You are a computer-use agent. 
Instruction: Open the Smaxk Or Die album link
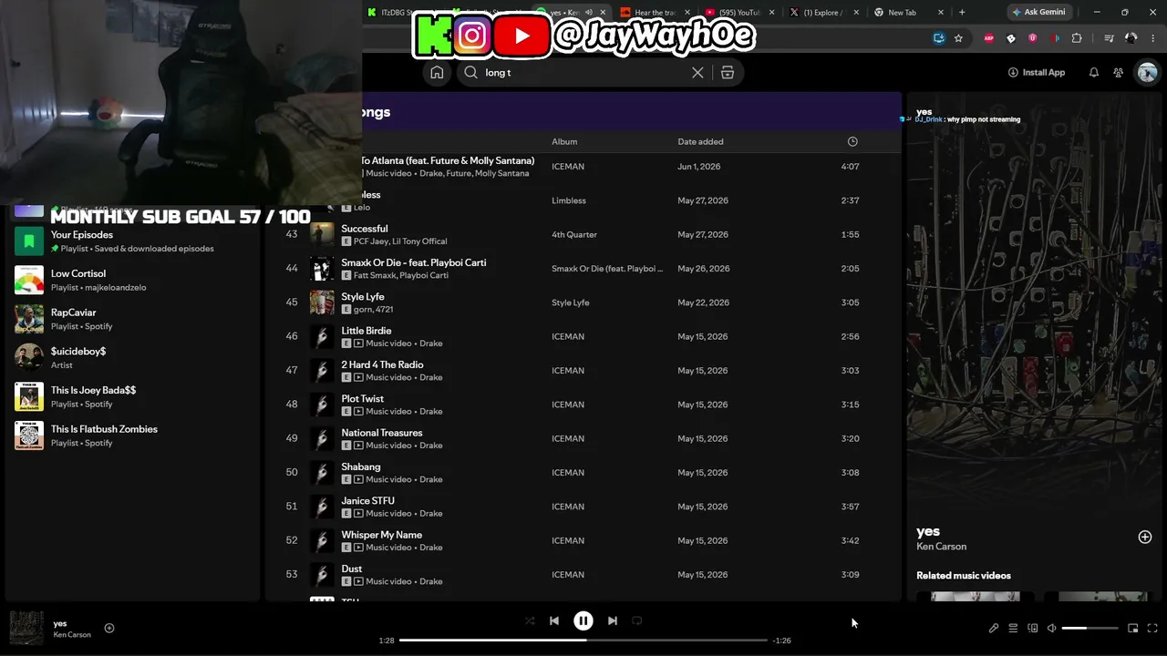click(607, 269)
